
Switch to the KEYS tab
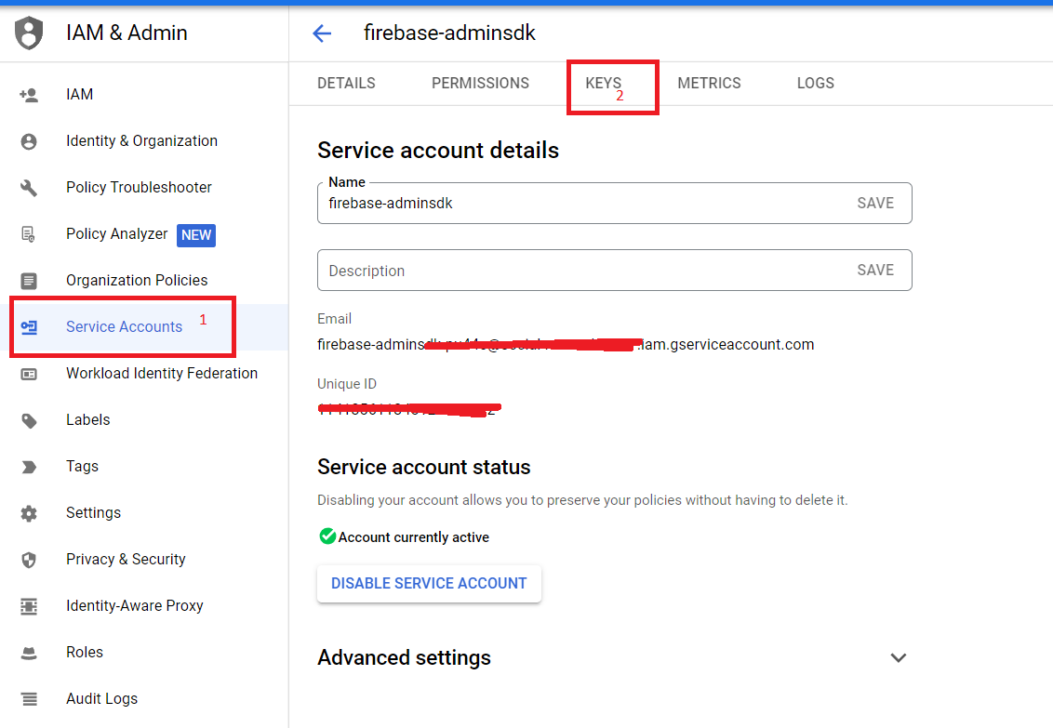tap(612, 83)
